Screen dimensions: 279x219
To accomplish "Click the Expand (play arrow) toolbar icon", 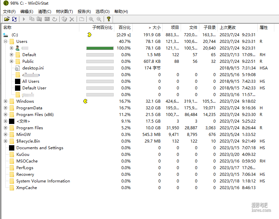I will coord(24,19).
